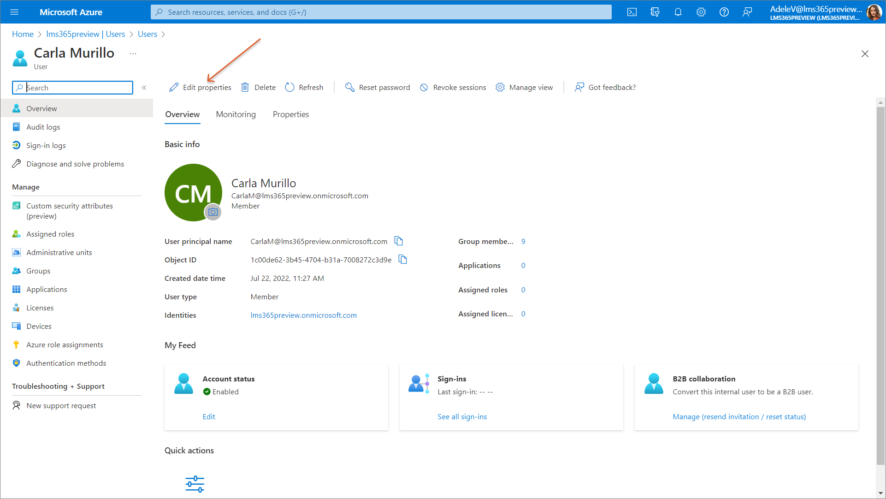
Task: Copy the User principal name value
Action: [x=399, y=241]
